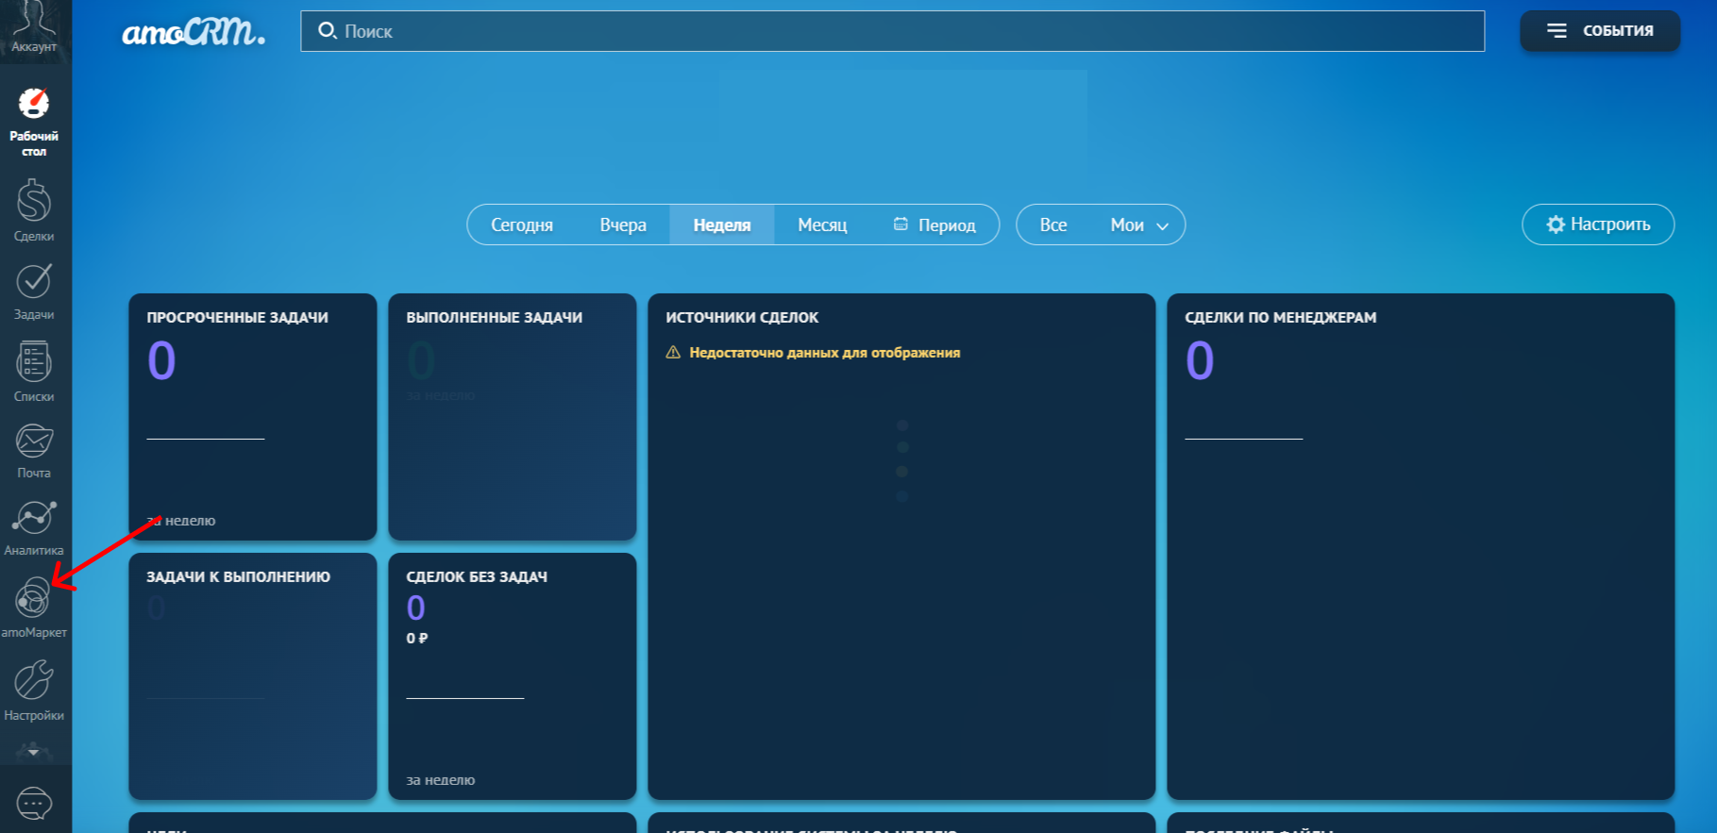Go to Сделки section
The height and width of the screenshot is (833, 1717).
(x=34, y=211)
